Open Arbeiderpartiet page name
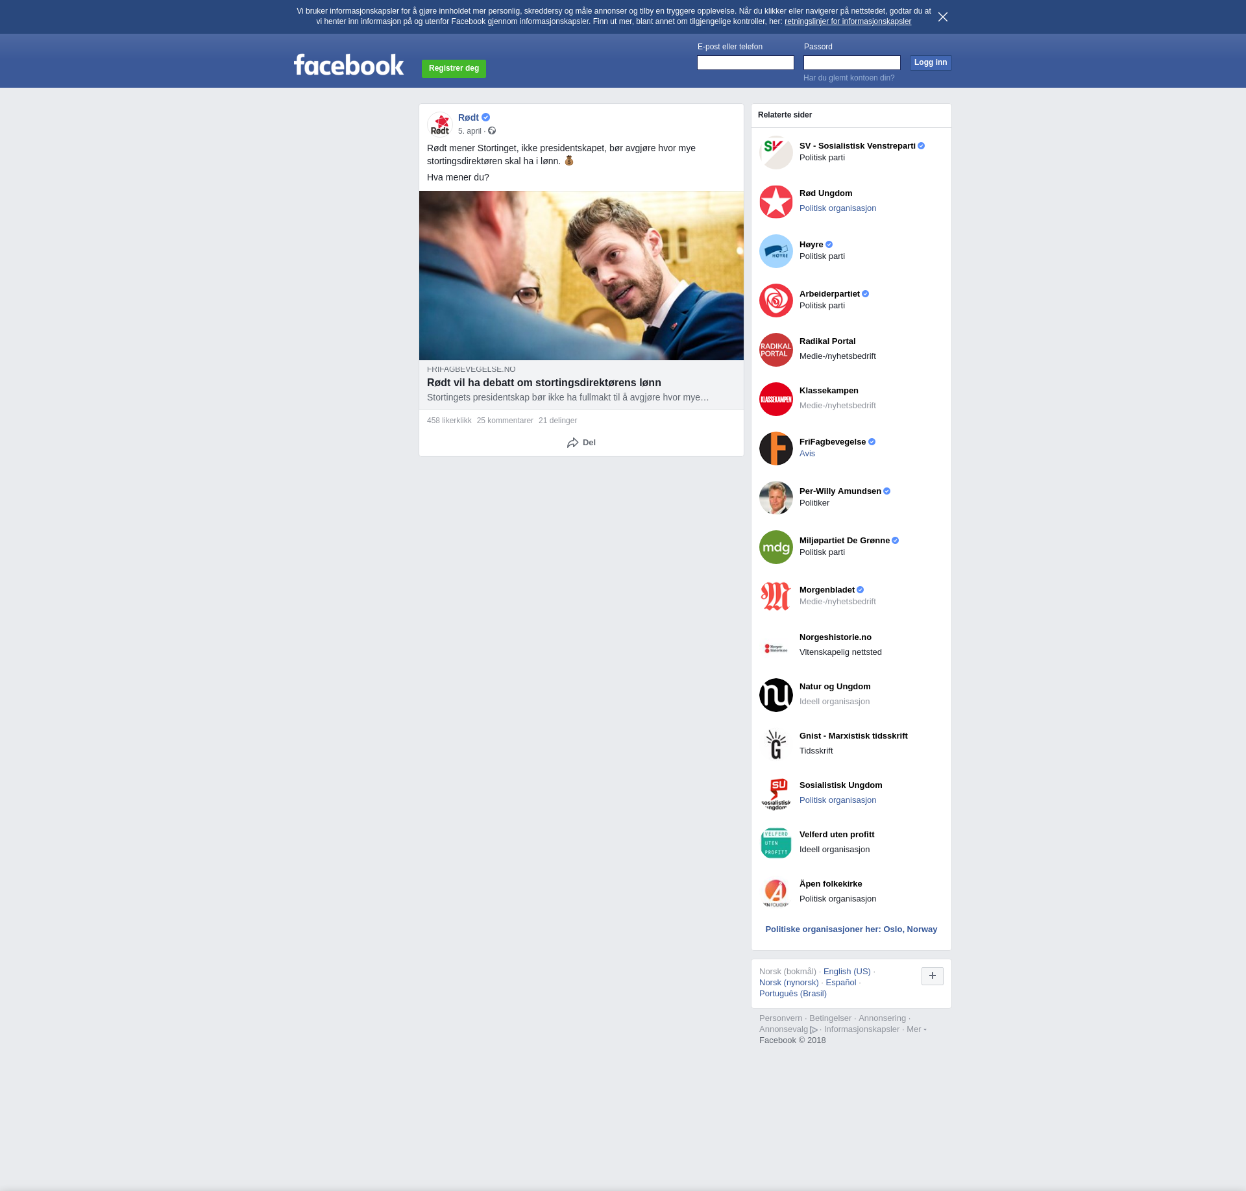This screenshot has width=1246, height=1191. [829, 294]
